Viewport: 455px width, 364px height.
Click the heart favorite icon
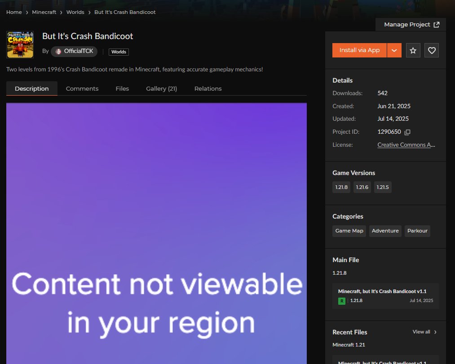click(x=432, y=50)
